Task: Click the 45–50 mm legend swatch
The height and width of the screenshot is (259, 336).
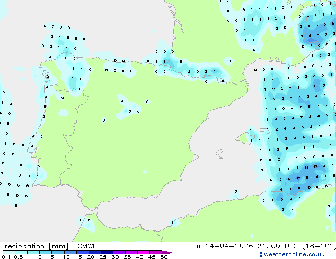Action: point(156,252)
